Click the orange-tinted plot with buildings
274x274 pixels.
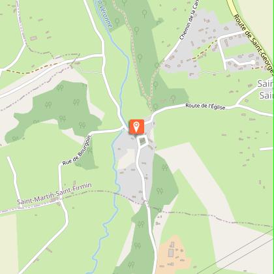(172, 254)
